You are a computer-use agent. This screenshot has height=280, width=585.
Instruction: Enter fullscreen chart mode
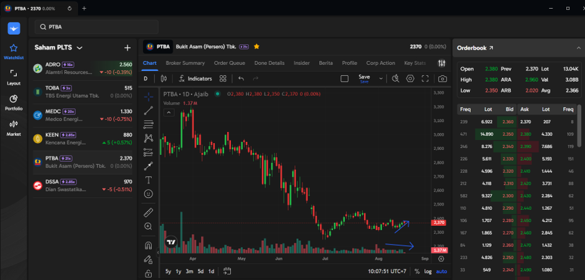coord(425,78)
